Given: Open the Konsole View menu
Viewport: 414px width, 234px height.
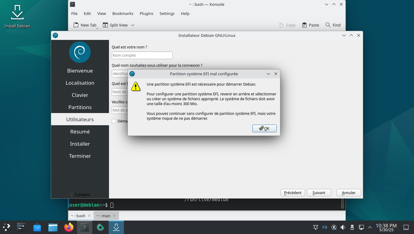Looking at the screenshot, I should pos(102,13).
